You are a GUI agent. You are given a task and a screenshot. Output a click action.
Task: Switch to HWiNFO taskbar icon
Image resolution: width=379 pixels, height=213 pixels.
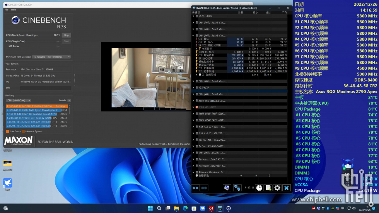220,208
